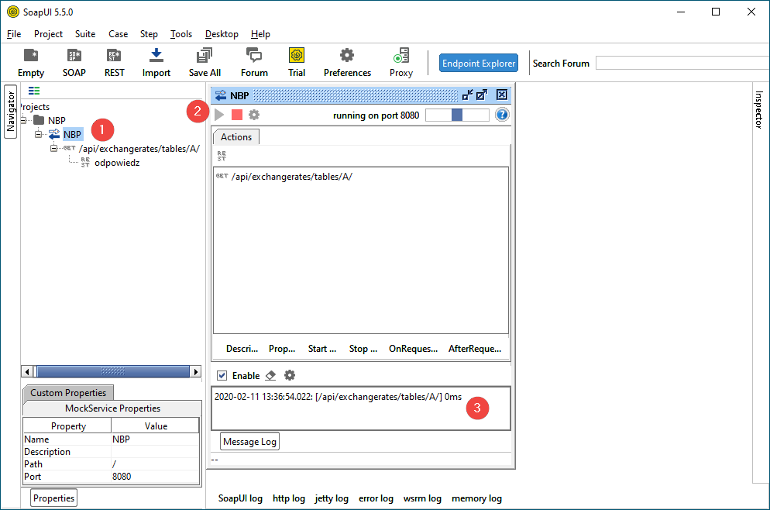Open AfterRequest Script tab

coord(474,348)
